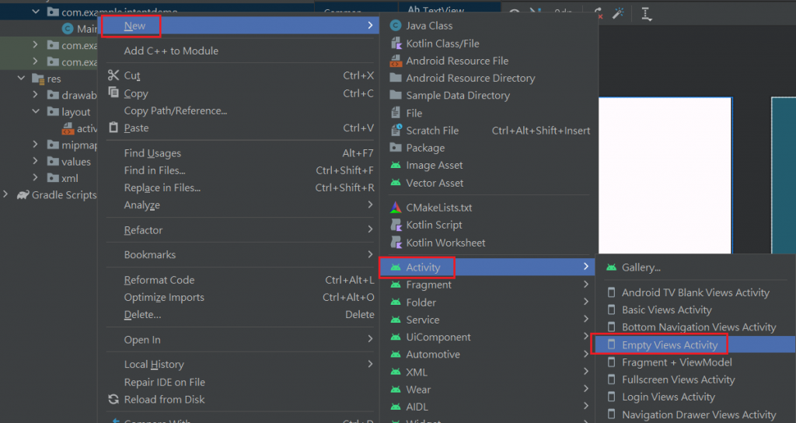Click the Reload from Disk icon
This screenshot has height=423, width=796.
[113, 399]
